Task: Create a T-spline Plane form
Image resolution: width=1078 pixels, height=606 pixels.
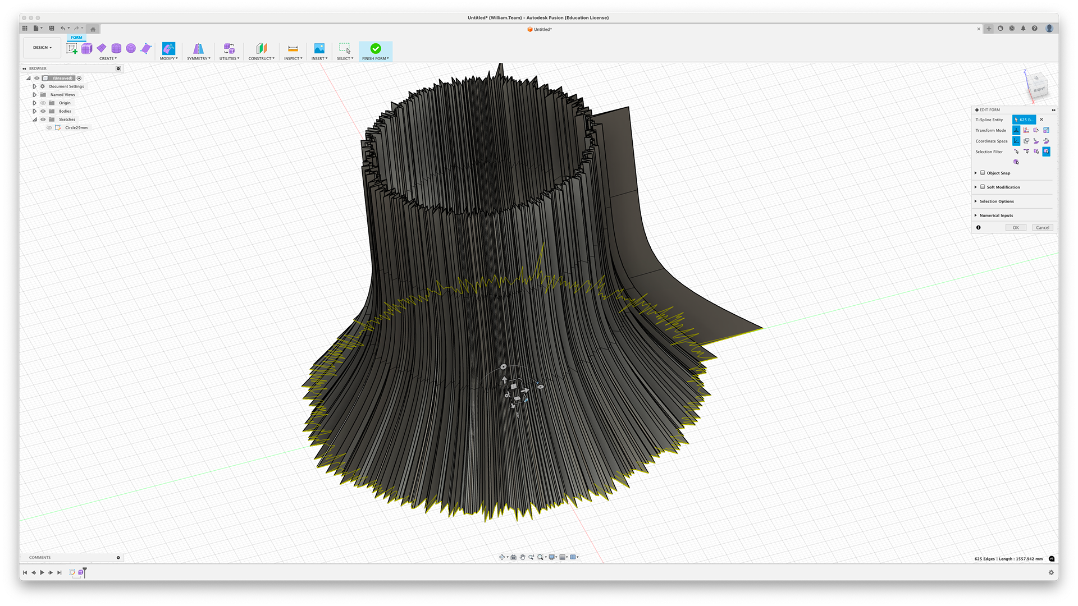Action: click(x=102, y=48)
